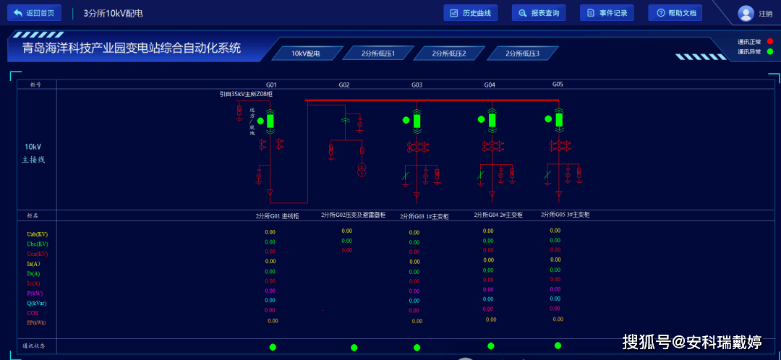
Task: Click green status dot beside G05 breaker
Action: coord(548,119)
